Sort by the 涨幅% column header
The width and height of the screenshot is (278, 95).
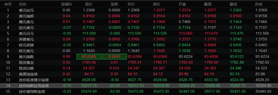(67, 4)
